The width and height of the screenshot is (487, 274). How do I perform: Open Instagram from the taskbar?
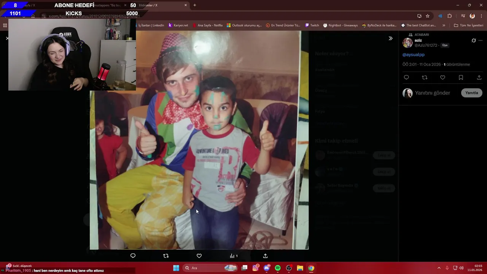256,268
